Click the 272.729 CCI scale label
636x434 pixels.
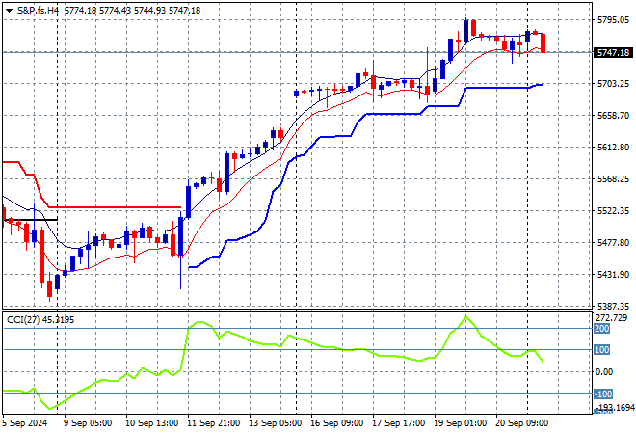(x=613, y=317)
